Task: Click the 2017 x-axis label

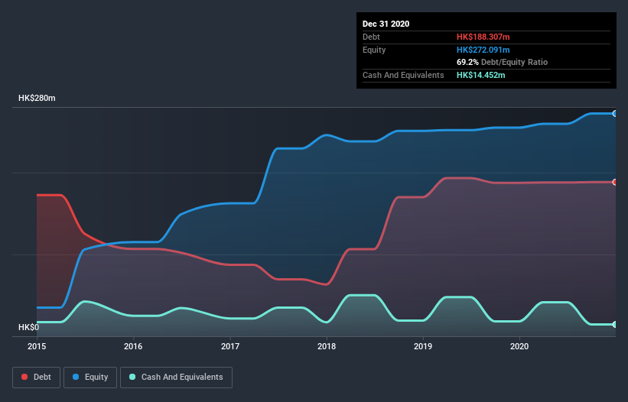Action: click(230, 346)
